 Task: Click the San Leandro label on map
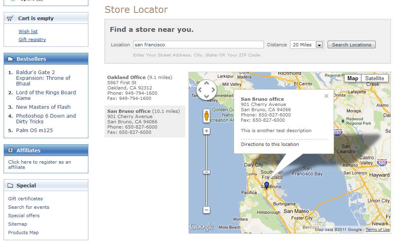tap(346, 149)
